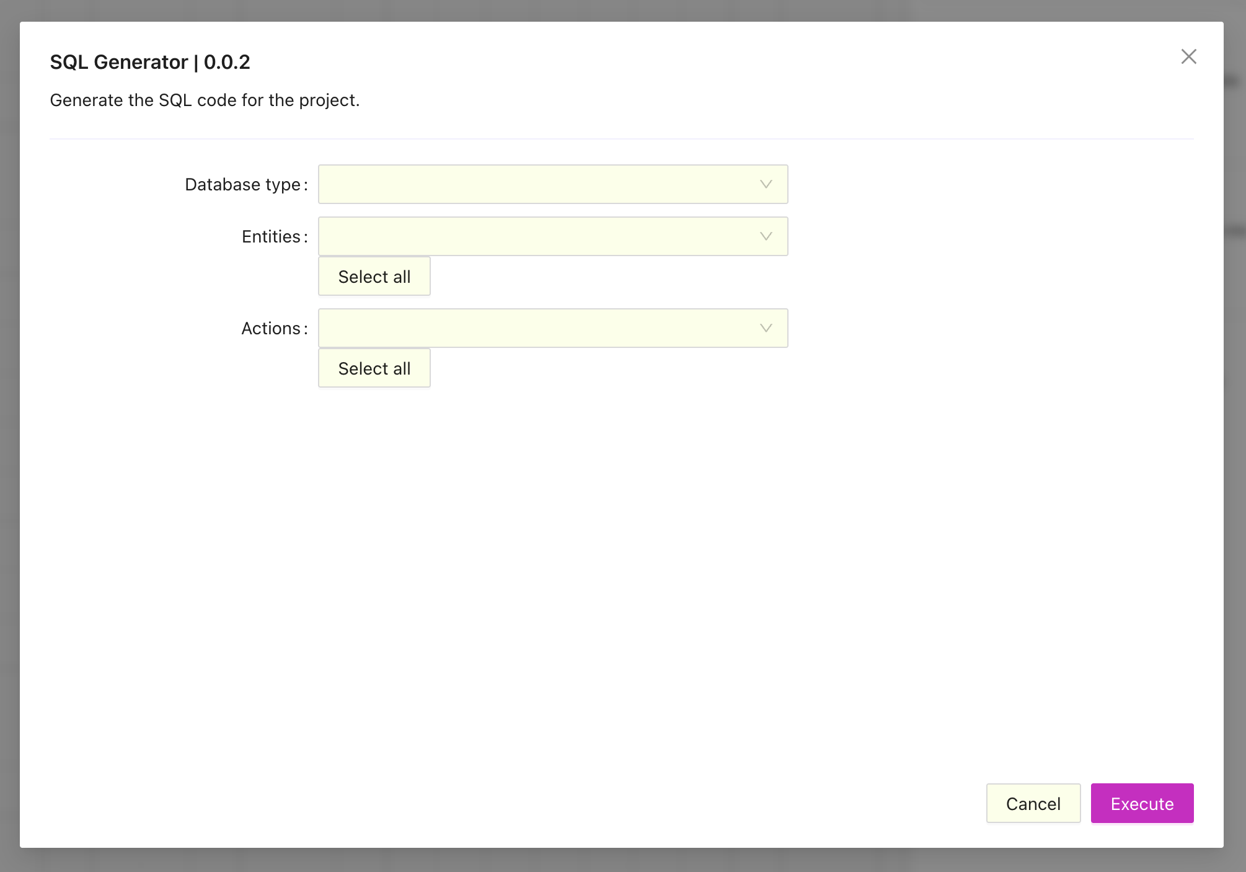Dismiss the dialog via Cancel
Image resolution: width=1246 pixels, height=872 pixels.
tap(1033, 803)
